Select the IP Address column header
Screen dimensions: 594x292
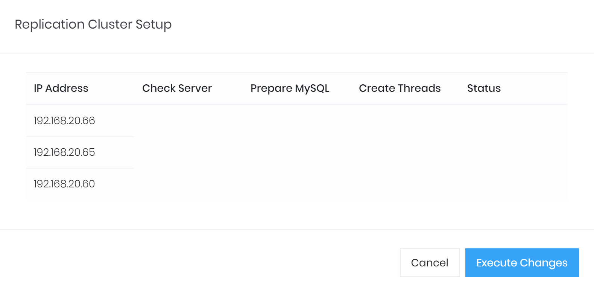click(x=61, y=88)
